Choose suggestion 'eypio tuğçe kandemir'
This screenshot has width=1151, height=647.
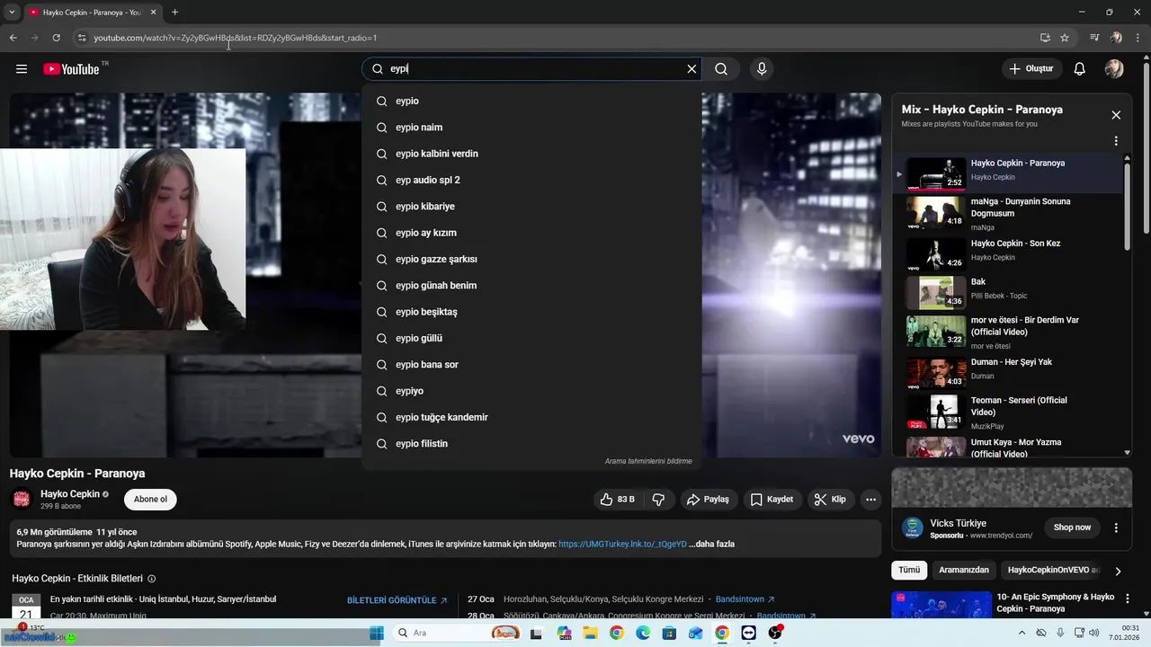tap(531, 417)
